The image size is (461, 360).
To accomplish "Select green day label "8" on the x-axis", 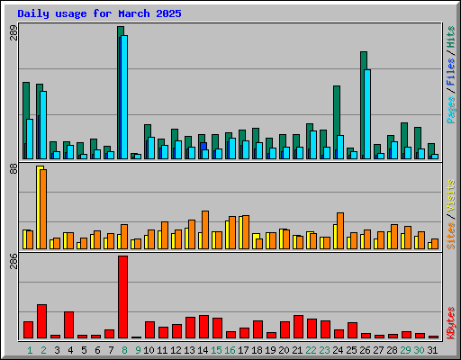I will (124, 350).
